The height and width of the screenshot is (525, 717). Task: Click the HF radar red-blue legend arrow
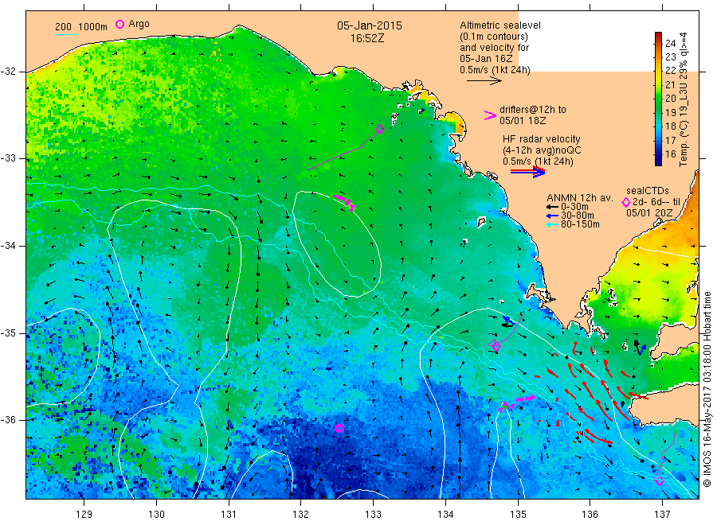pyautogui.click(x=528, y=172)
